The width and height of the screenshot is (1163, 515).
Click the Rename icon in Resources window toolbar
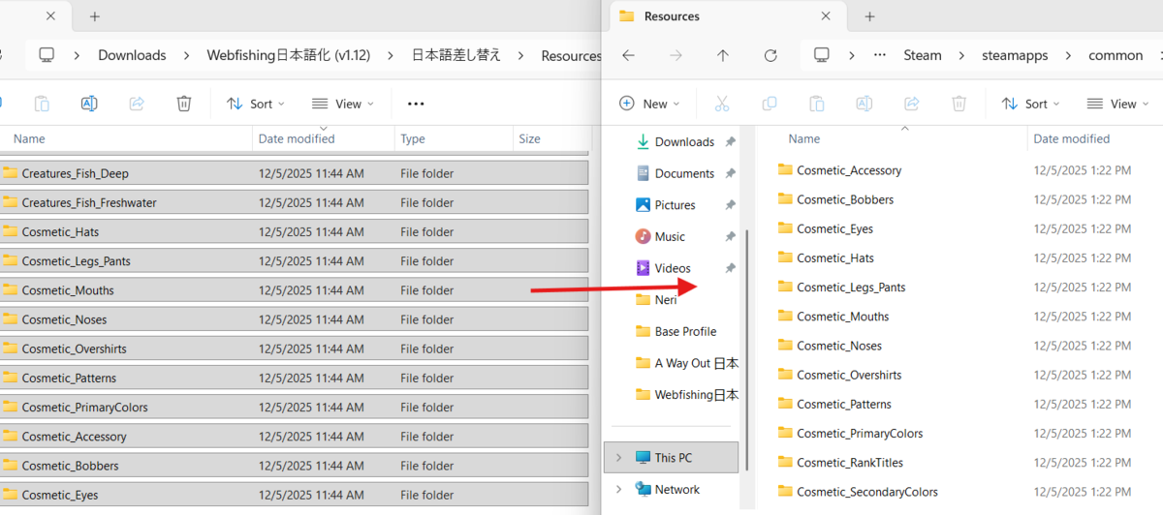point(864,104)
